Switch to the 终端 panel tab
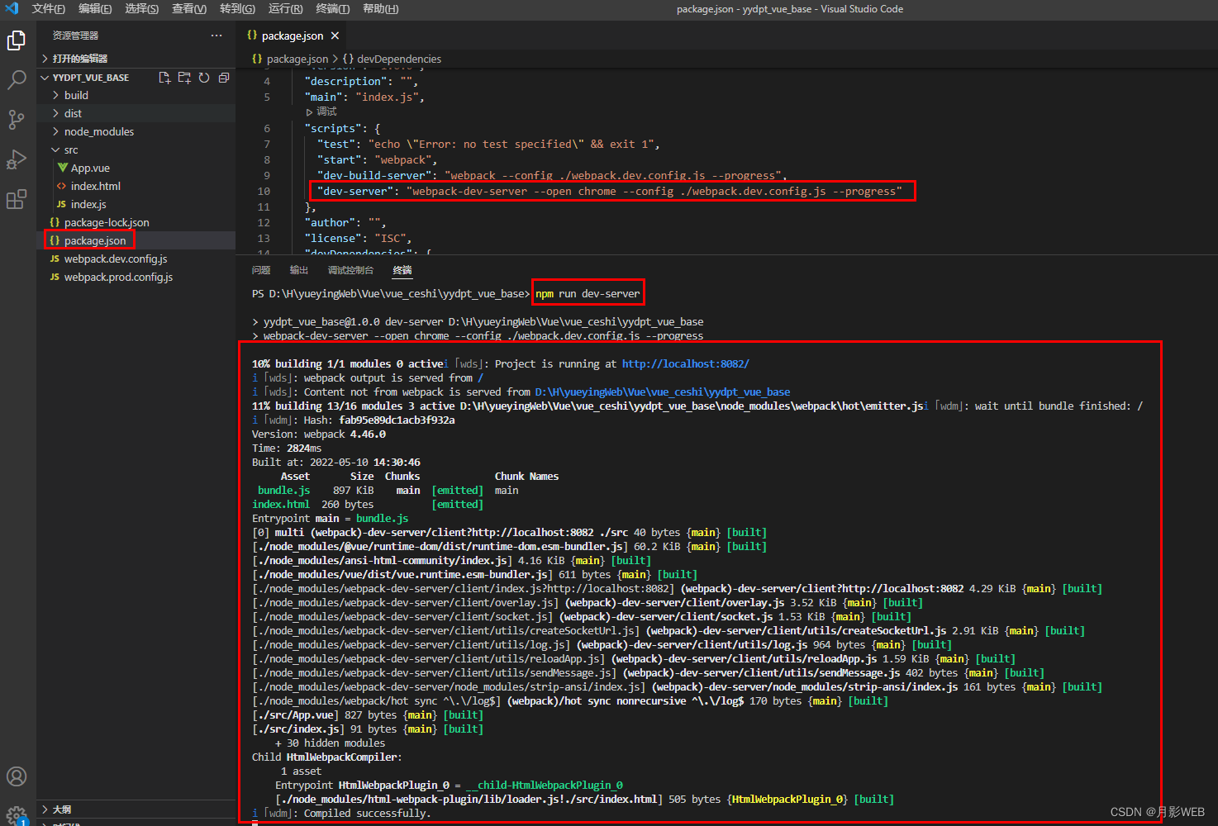Image resolution: width=1218 pixels, height=826 pixels. tap(402, 270)
